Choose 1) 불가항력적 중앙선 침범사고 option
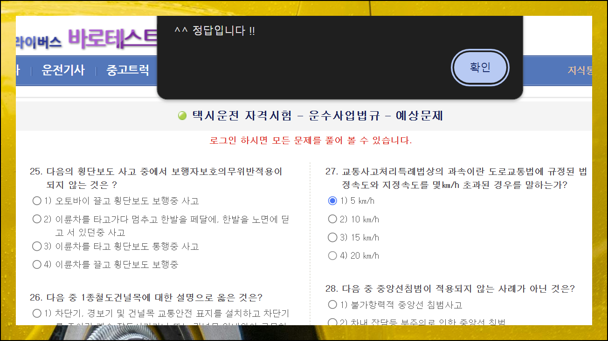The width and height of the screenshot is (608, 341). pyautogui.click(x=332, y=305)
